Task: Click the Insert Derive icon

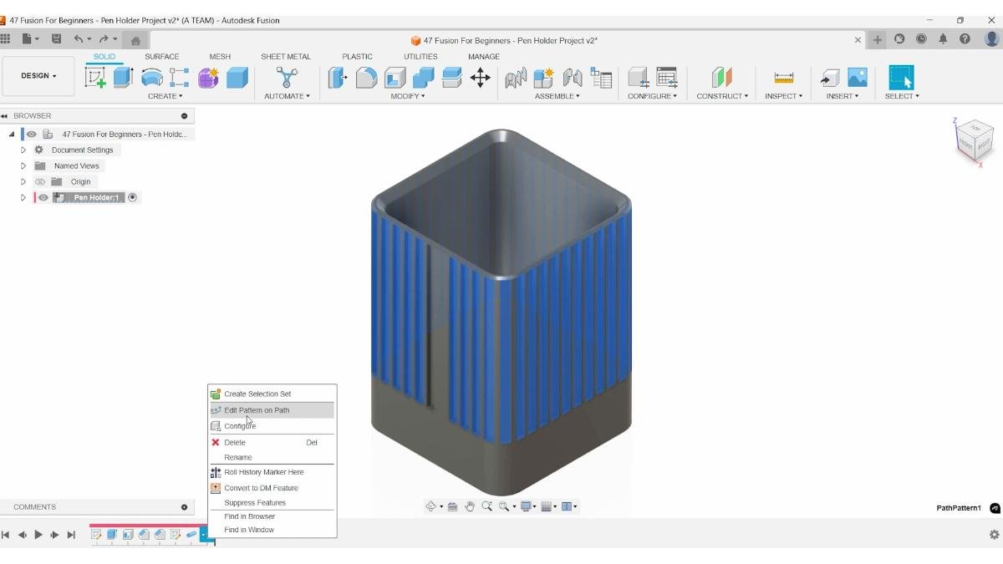Action: coord(829,78)
